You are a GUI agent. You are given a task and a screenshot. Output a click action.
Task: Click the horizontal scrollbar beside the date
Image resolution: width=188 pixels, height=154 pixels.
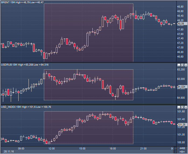click(94, 152)
